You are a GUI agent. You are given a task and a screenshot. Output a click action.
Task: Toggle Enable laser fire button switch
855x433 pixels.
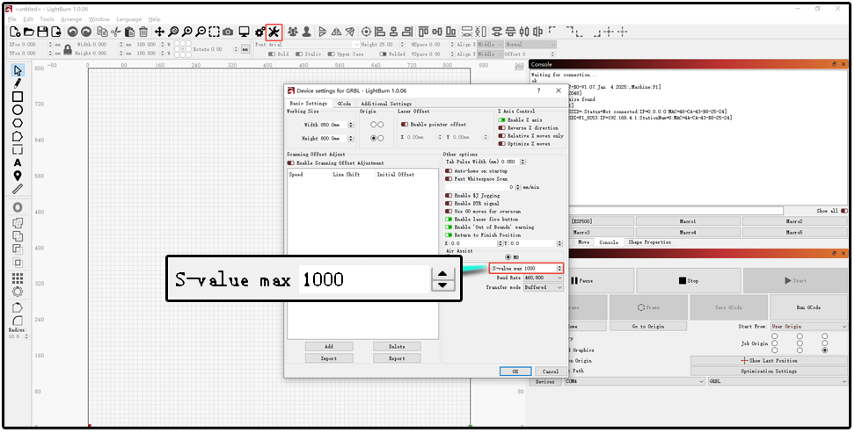[x=449, y=219]
